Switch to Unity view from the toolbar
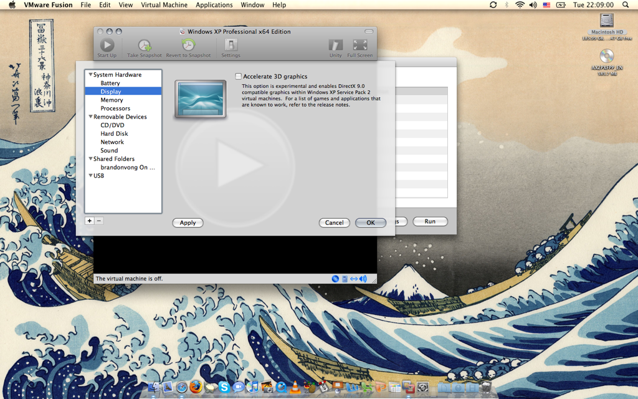The height and width of the screenshot is (399, 638). [x=336, y=48]
